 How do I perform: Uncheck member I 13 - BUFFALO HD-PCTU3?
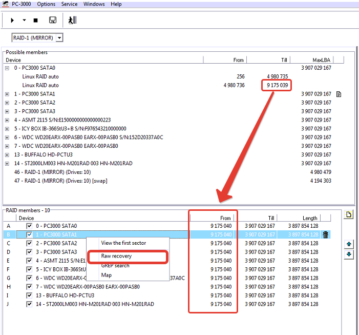click(x=29, y=295)
